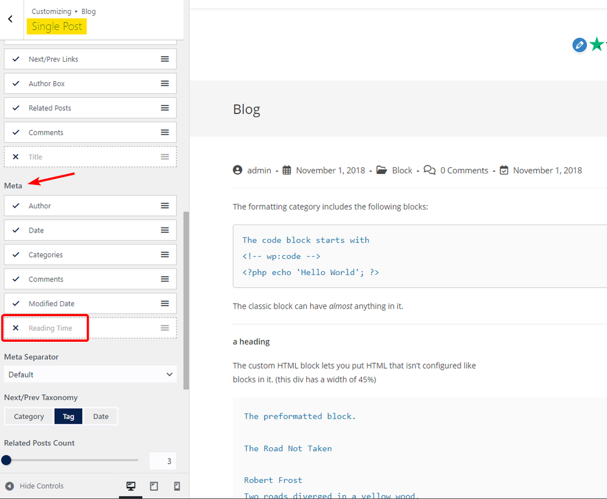Click drag handle of Categories row

tap(165, 254)
